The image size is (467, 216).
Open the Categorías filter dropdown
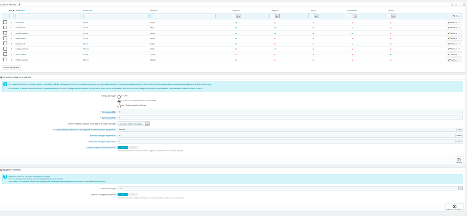click(x=275, y=16)
